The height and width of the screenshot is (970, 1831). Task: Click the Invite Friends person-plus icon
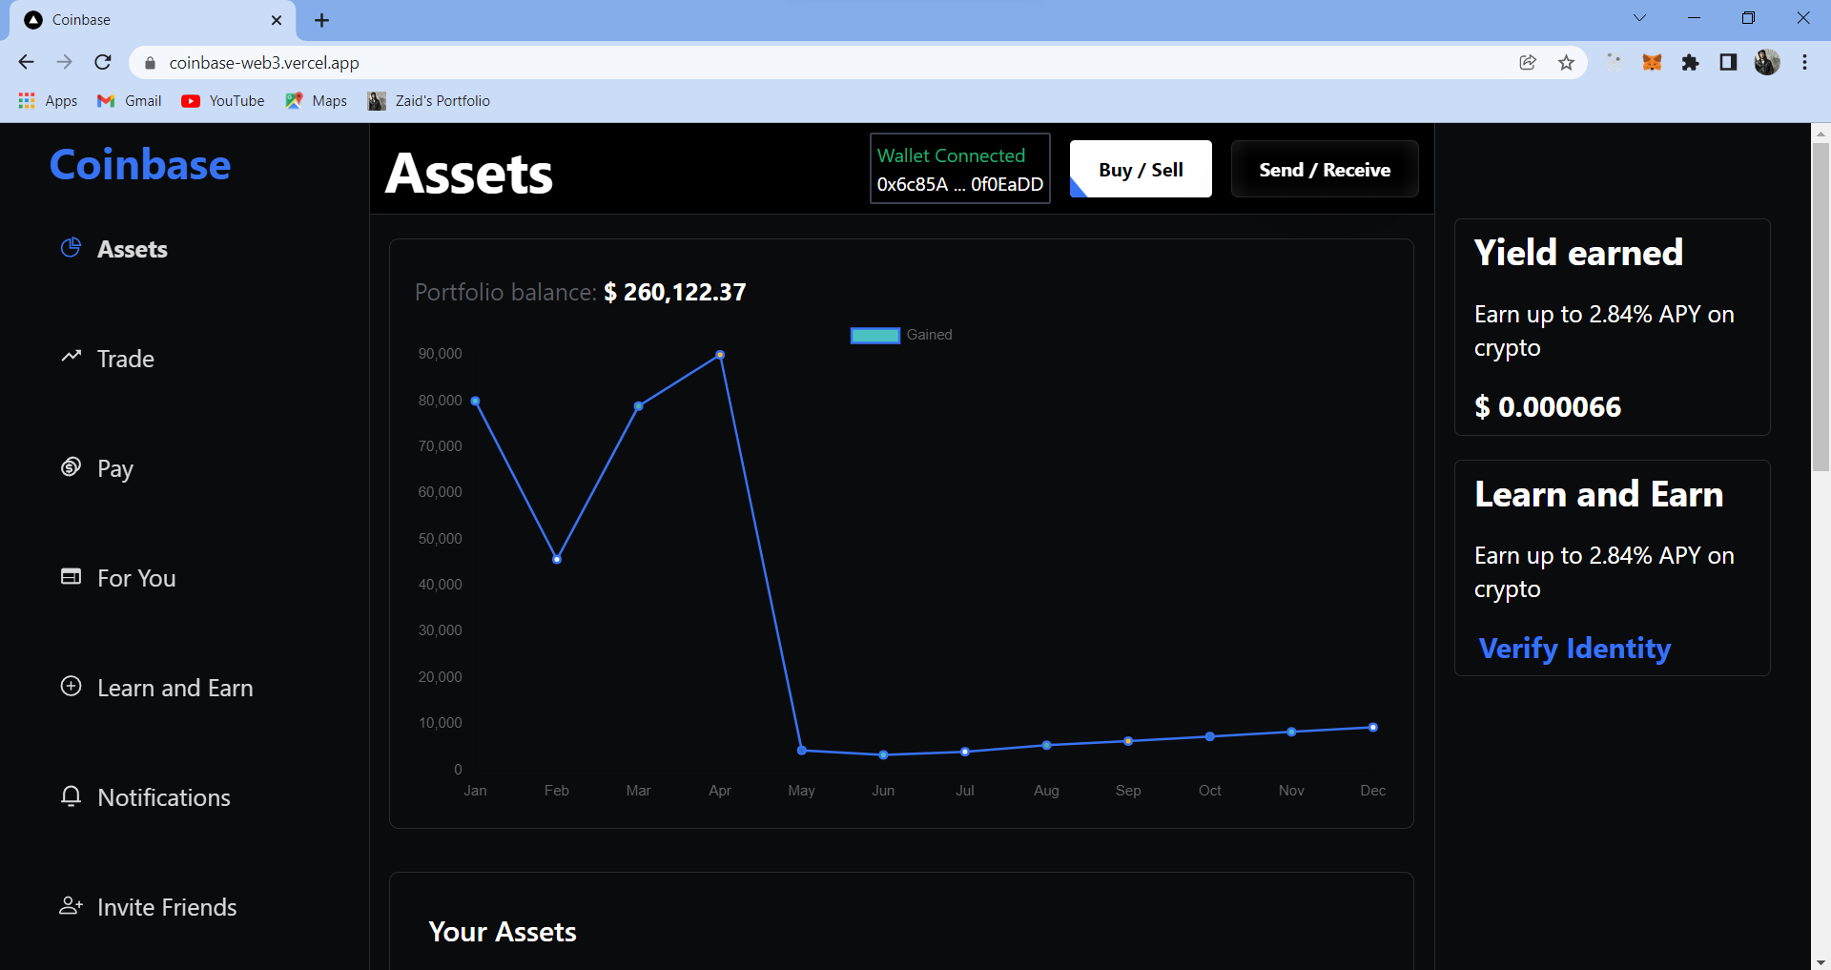(71, 905)
